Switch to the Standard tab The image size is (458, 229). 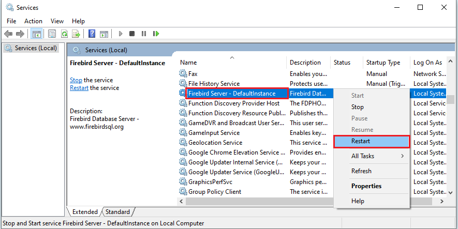pos(118,212)
